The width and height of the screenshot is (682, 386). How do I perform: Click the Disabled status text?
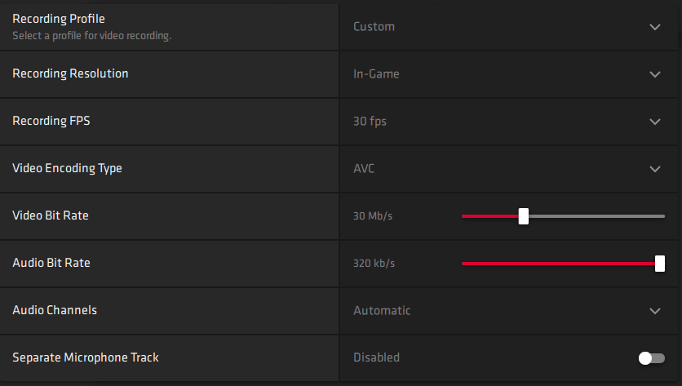click(376, 357)
